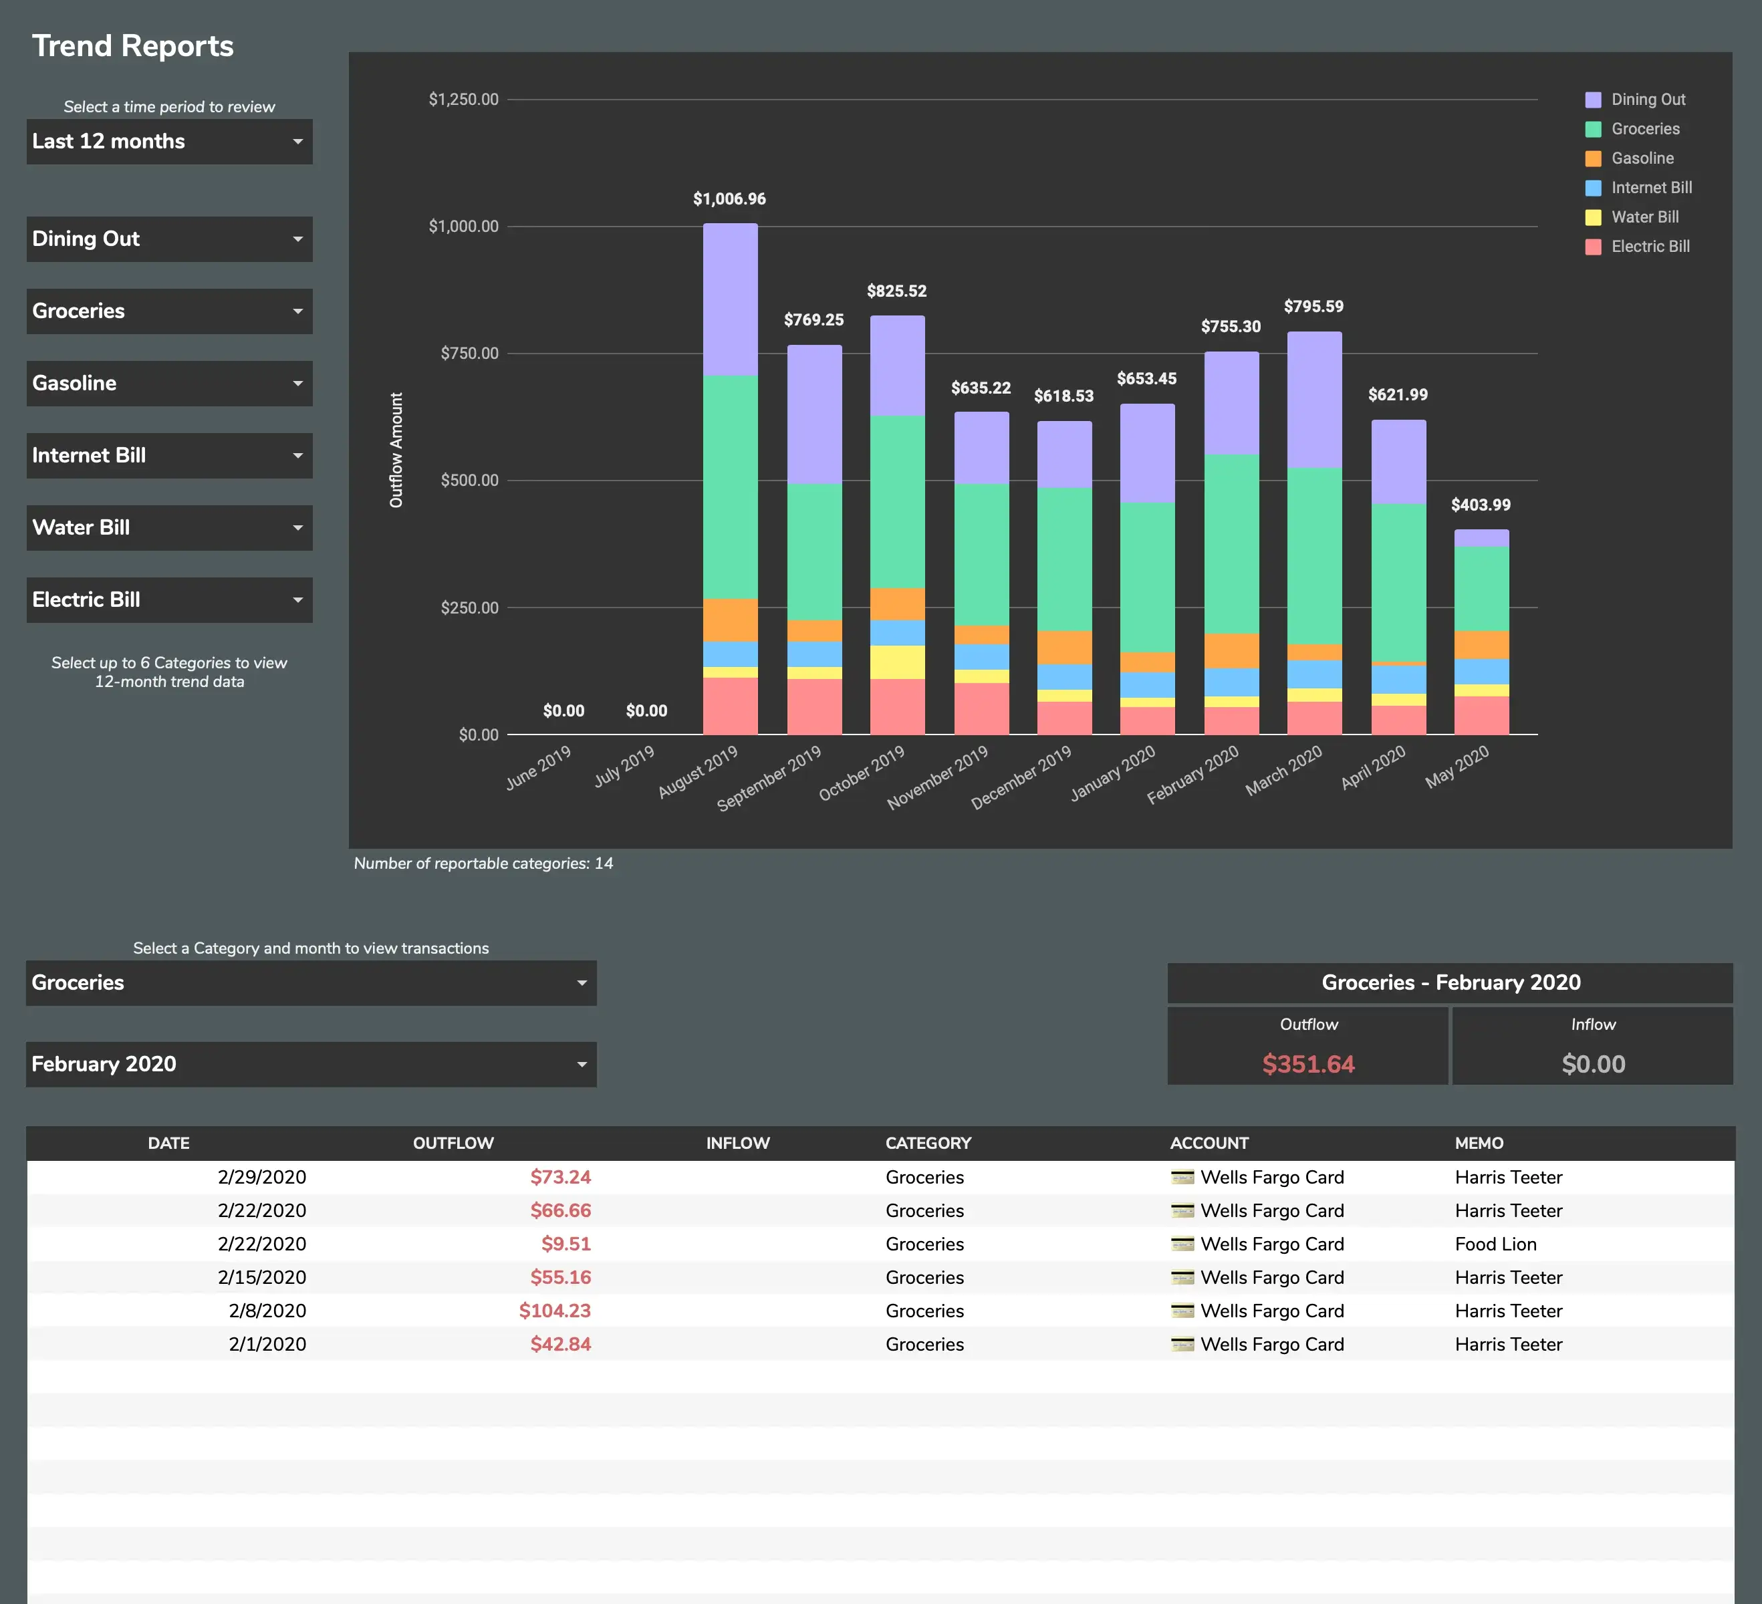1762x1604 pixels.
Task: Click the CATEGORY column header
Action: coord(928,1144)
